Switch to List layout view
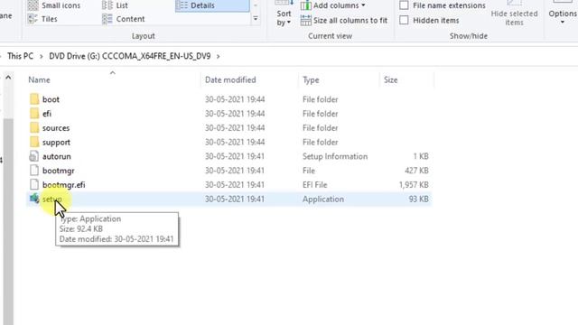 [115, 5]
